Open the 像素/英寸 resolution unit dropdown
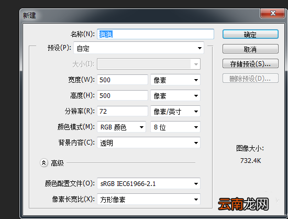288x219 pixels. click(x=175, y=111)
